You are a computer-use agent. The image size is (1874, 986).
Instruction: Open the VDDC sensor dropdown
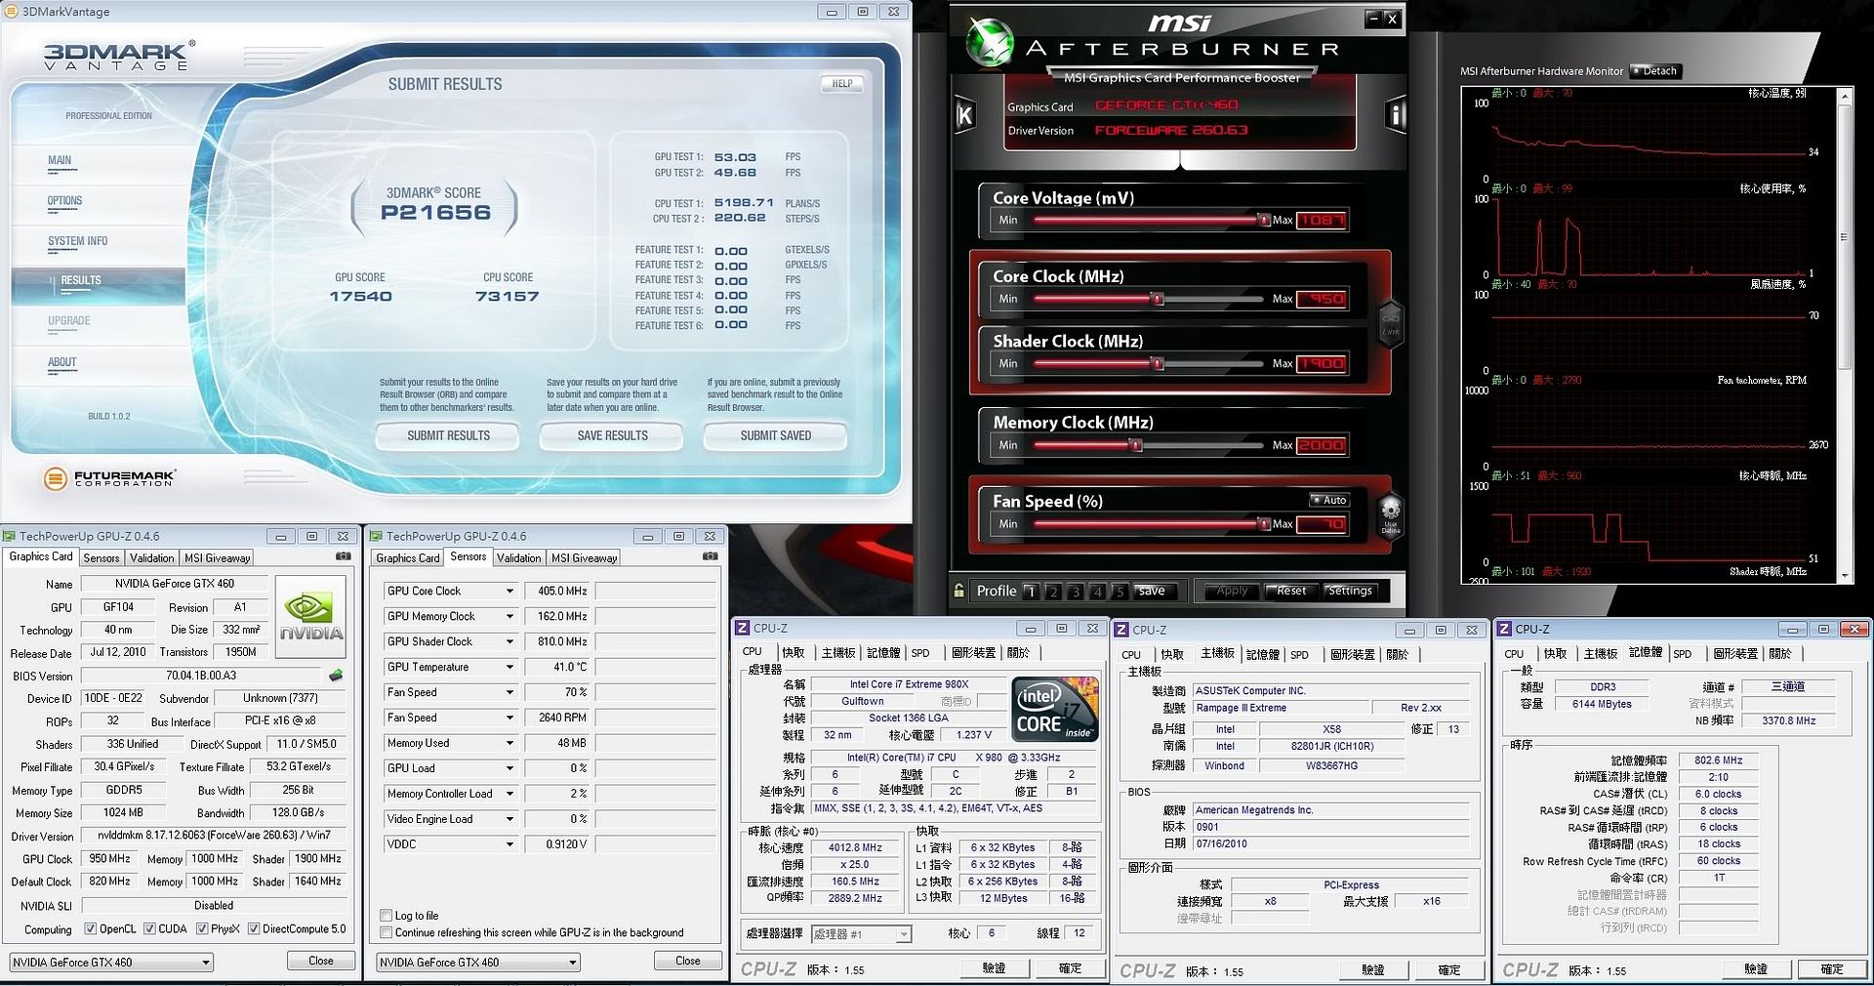point(509,844)
